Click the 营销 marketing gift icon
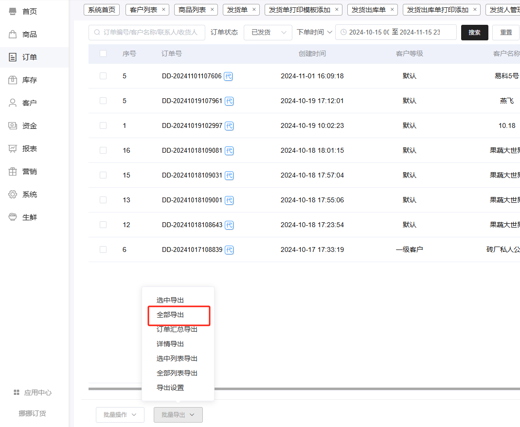The width and height of the screenshot is (520, 427). tap(13, 171)
